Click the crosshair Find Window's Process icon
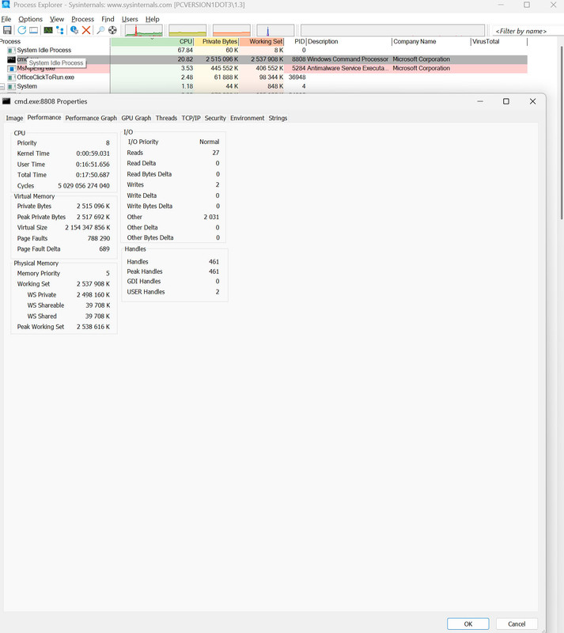Image resolution: width=564 pixels, height=633 pixels. coord(112,30)
